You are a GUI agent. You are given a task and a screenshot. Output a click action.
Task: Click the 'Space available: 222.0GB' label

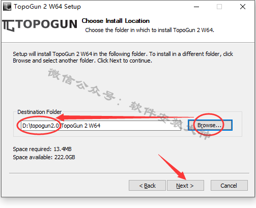[44, 157]
